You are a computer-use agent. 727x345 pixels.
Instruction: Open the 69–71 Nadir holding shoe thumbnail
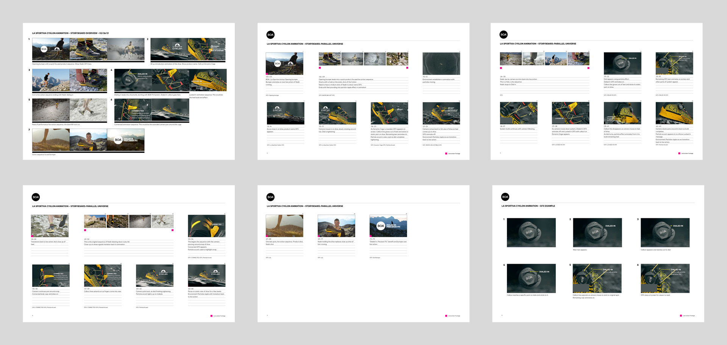click(336, 226)
